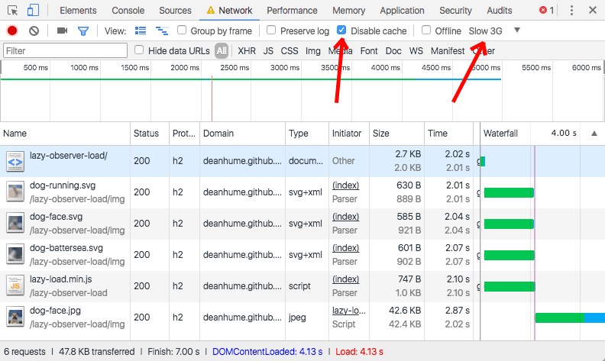Screen dimensions: 605x361
Task: Close DevTools with the X icon
Action: click(593, 10)
